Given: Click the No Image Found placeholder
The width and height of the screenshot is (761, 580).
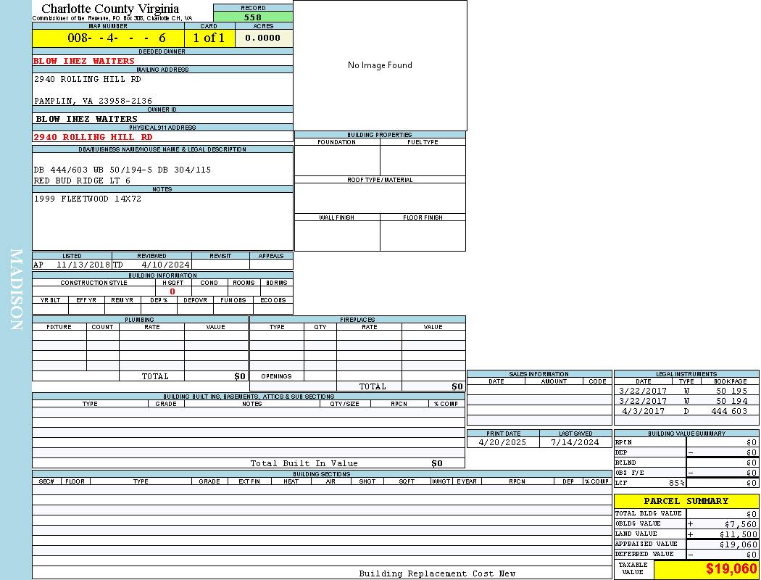Looking at the screenshot, I should point(380,65).
